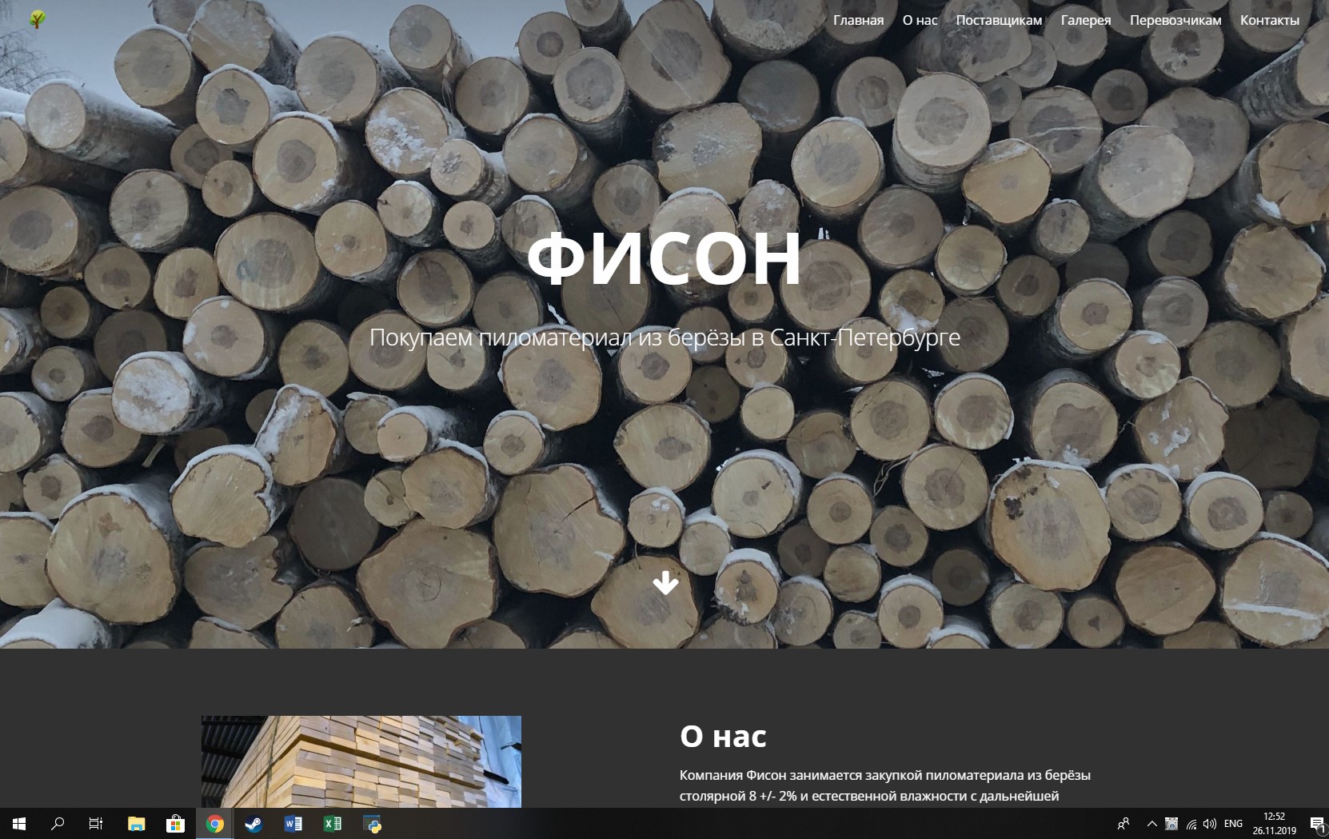Switch to Google Chrome taskbar icon

tap(214, 823)
